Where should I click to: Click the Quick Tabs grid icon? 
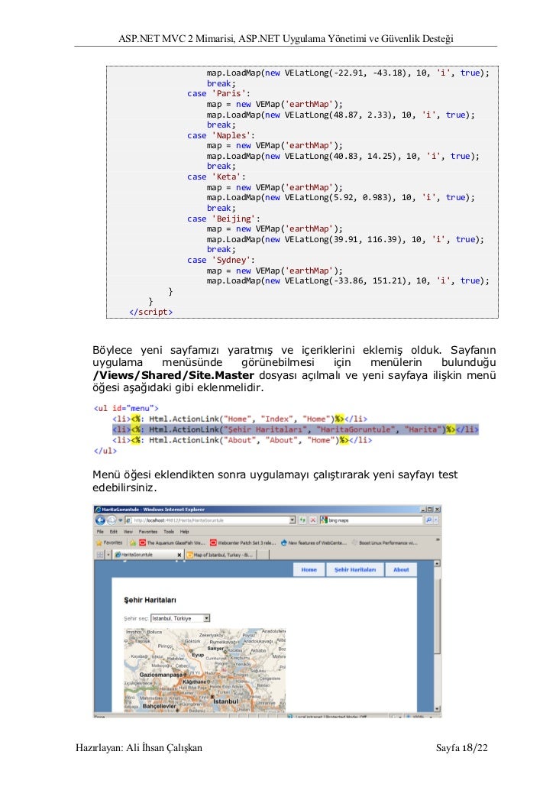point(100,555)
